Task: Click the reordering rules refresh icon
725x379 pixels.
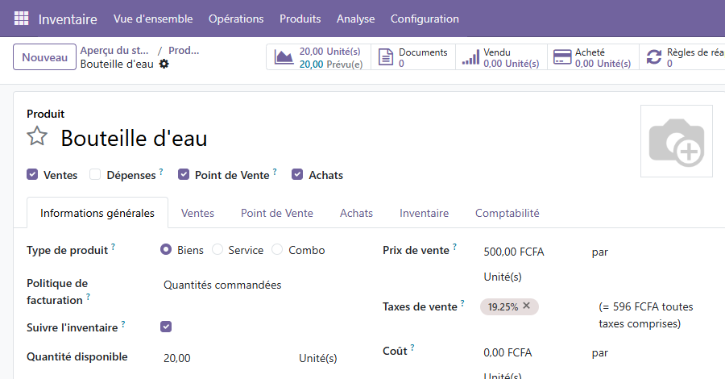Action: click(654, 57)
